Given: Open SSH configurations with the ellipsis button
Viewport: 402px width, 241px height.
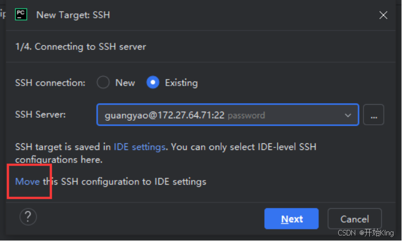Looking at the screenshot, I should [373, 115].
